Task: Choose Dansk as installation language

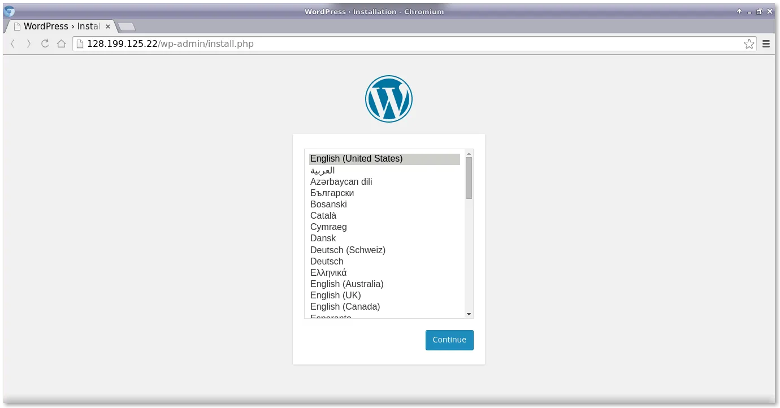Action: (x=323, y=238)
